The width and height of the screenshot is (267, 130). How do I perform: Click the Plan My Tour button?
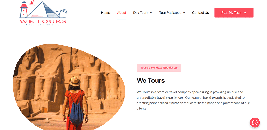point(234,13)
